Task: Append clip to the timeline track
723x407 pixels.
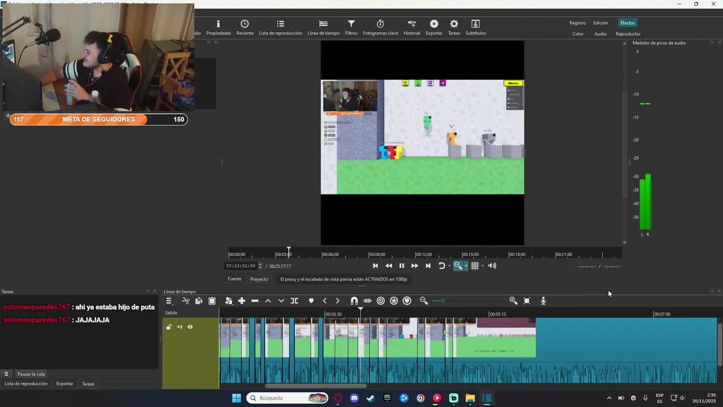Action: tap(242, 301)
